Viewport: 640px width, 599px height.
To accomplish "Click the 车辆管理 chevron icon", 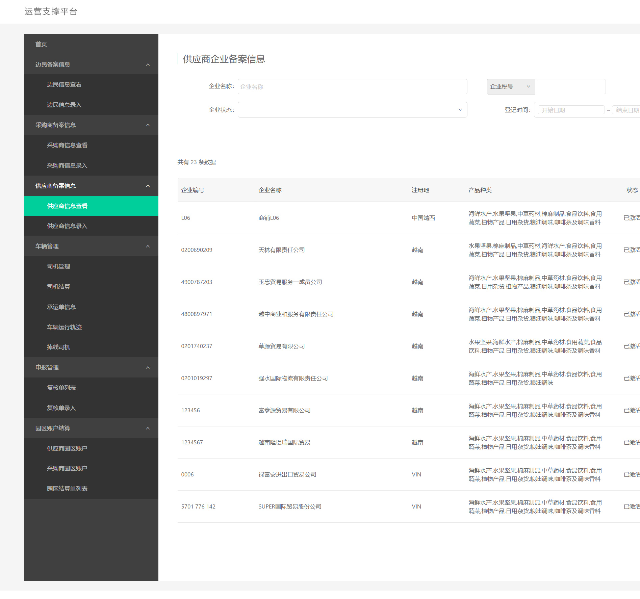I will [x=148, y=246].
